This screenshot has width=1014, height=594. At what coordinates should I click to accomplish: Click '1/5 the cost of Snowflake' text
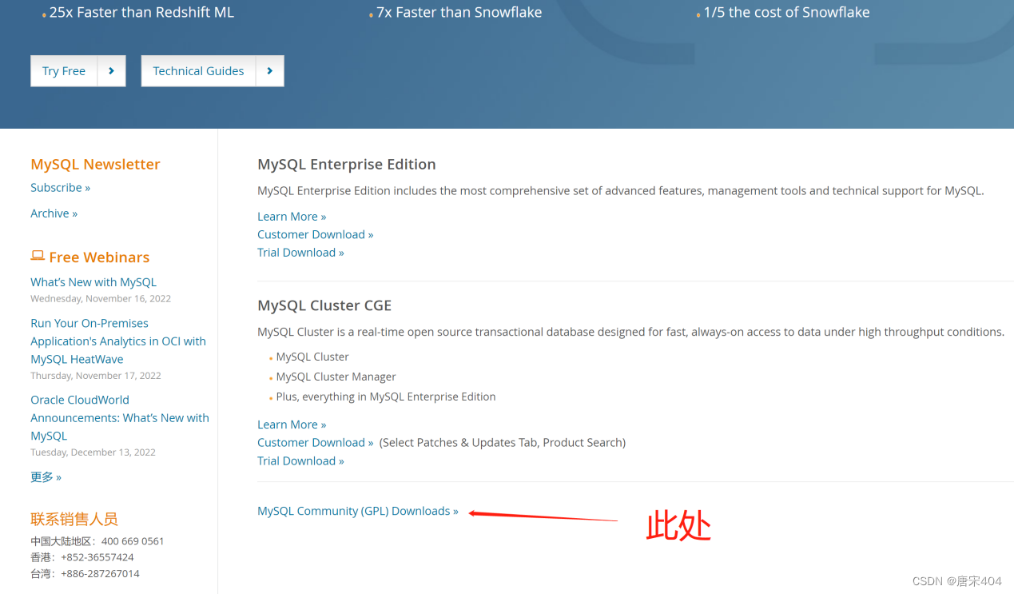coord(786,12)
